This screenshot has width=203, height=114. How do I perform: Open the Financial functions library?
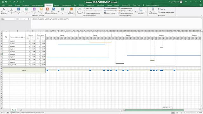26,11
